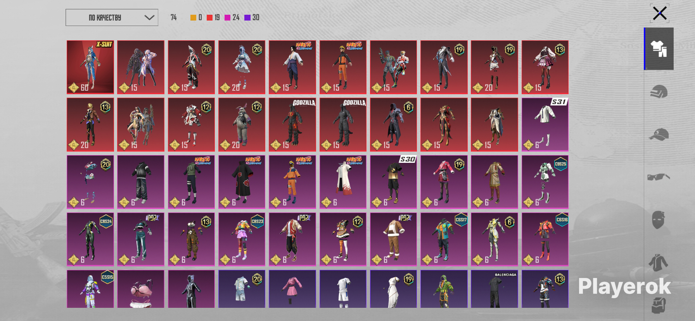Viewport: 695px width, 321px height.
Task: Select the Naruto green vest outfit
Action: (x=191, y=182)
